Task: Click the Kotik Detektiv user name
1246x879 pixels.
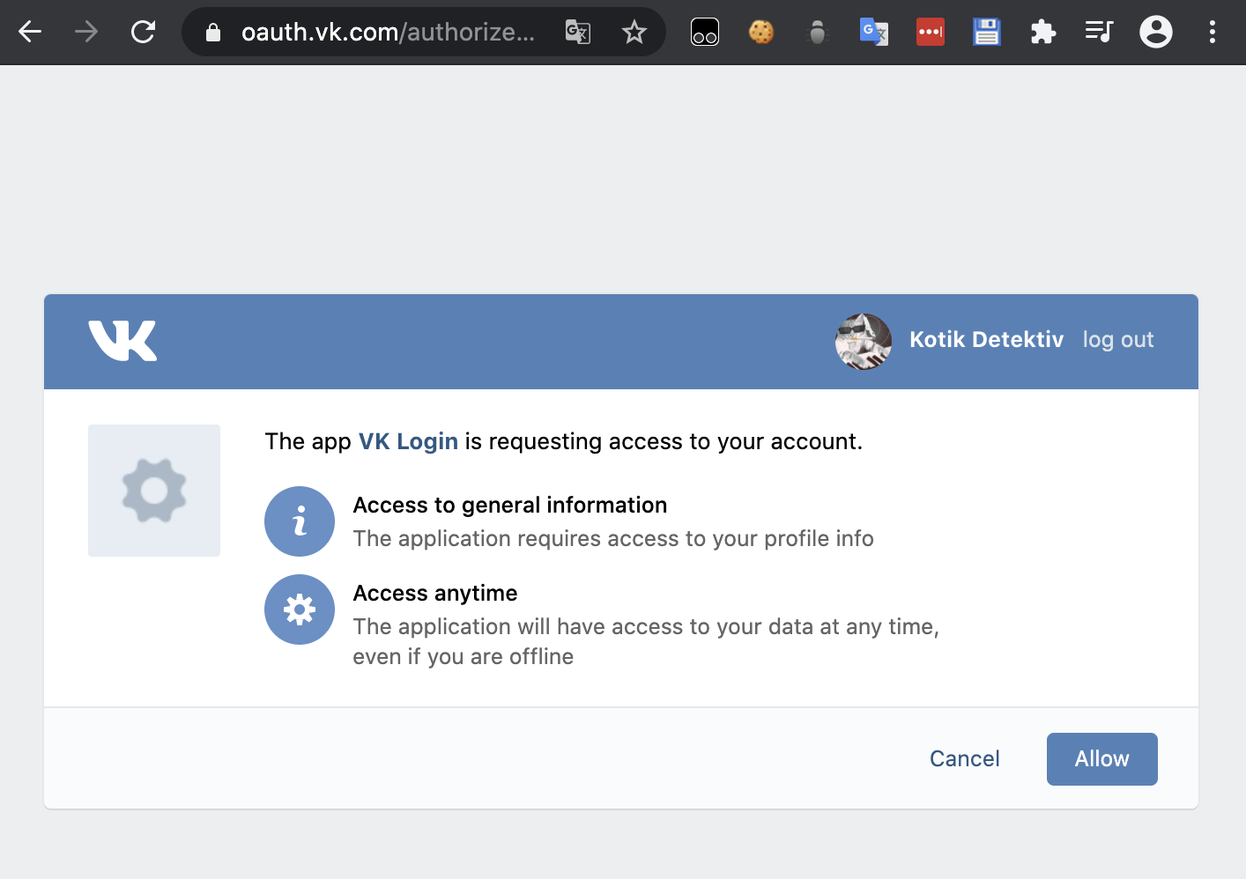Action: pos(986,340)
